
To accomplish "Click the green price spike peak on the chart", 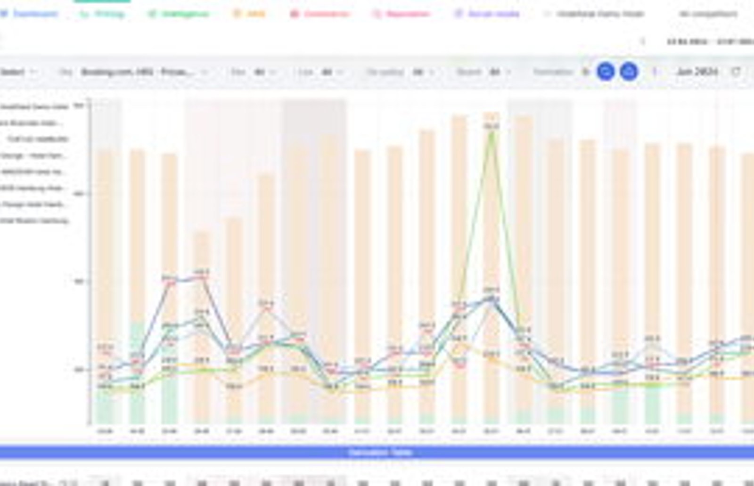I will coord(492,132).
